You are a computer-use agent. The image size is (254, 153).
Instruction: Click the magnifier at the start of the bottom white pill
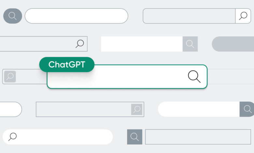tap(13, 137)
